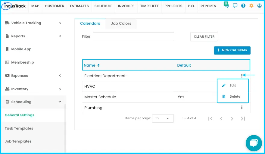Expand the Inventory sidebar section
The height and width of the screenshot is (154, 265).
[x=60, y=89]
